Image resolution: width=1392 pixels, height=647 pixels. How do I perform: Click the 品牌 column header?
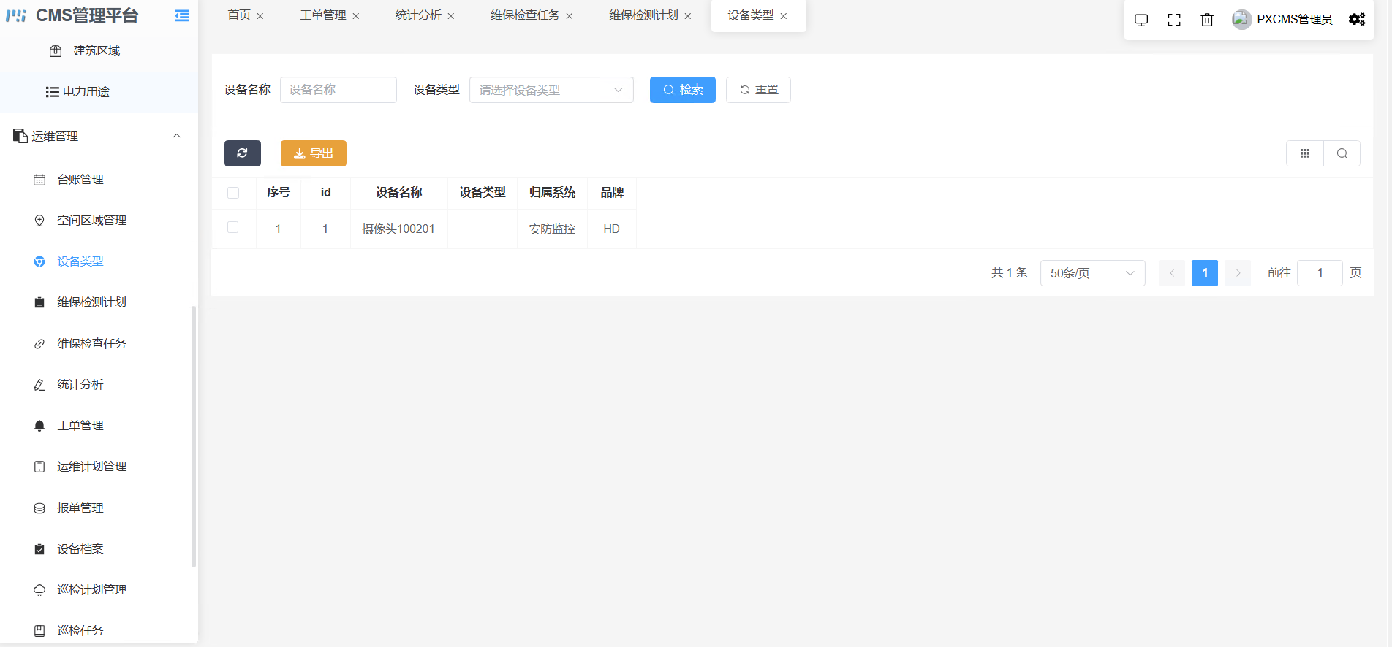[x=612, y=193]
